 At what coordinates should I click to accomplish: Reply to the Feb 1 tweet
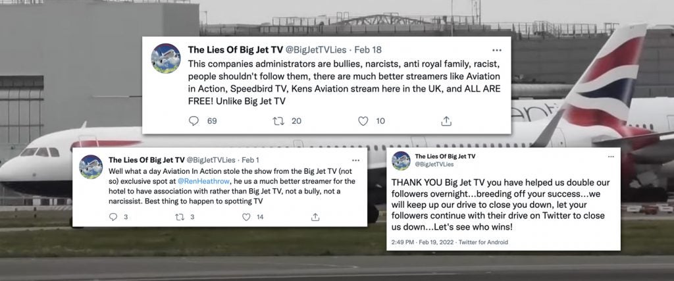click(x=113, y=217)
